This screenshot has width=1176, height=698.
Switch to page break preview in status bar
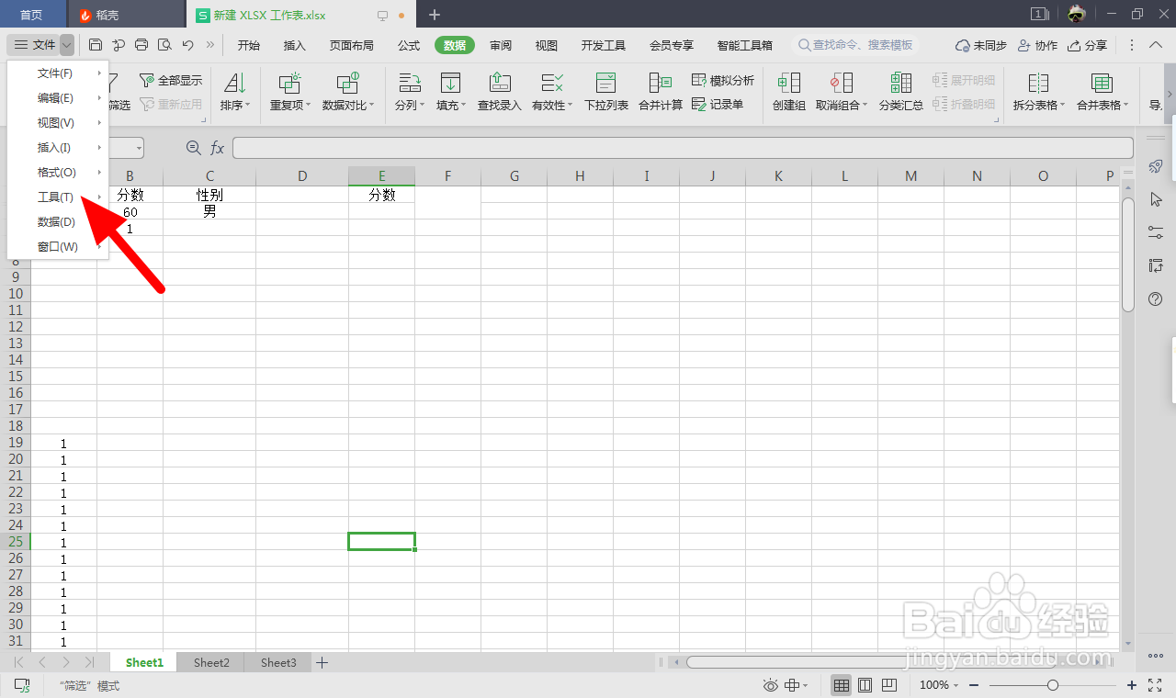click(888, 685)
